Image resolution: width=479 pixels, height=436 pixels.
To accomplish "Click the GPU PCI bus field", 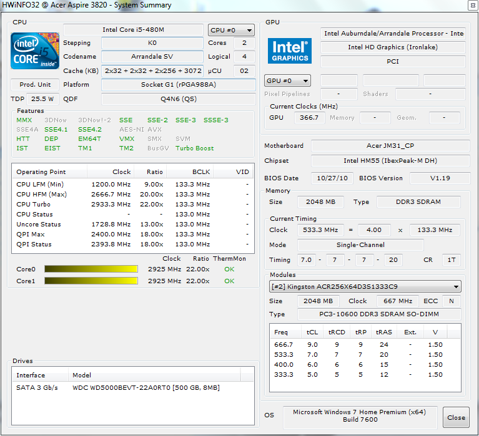I will [x=393, y=61].
